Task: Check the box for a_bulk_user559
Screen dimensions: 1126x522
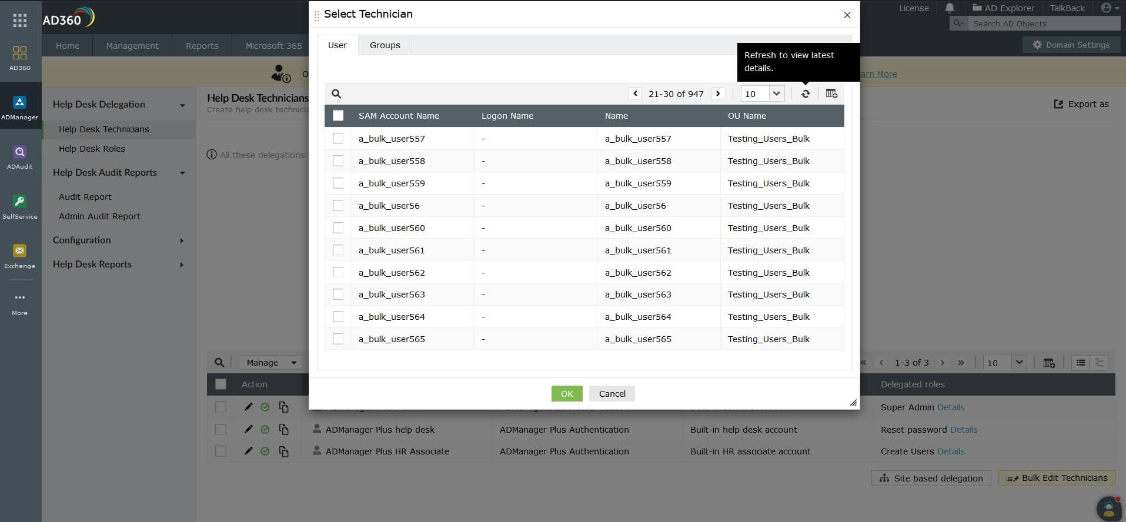Action: point(338,183)
